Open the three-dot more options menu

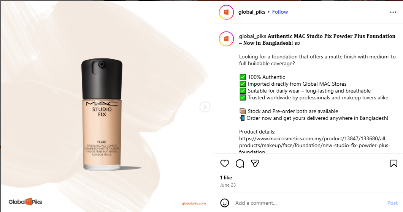tap(393, 12)
